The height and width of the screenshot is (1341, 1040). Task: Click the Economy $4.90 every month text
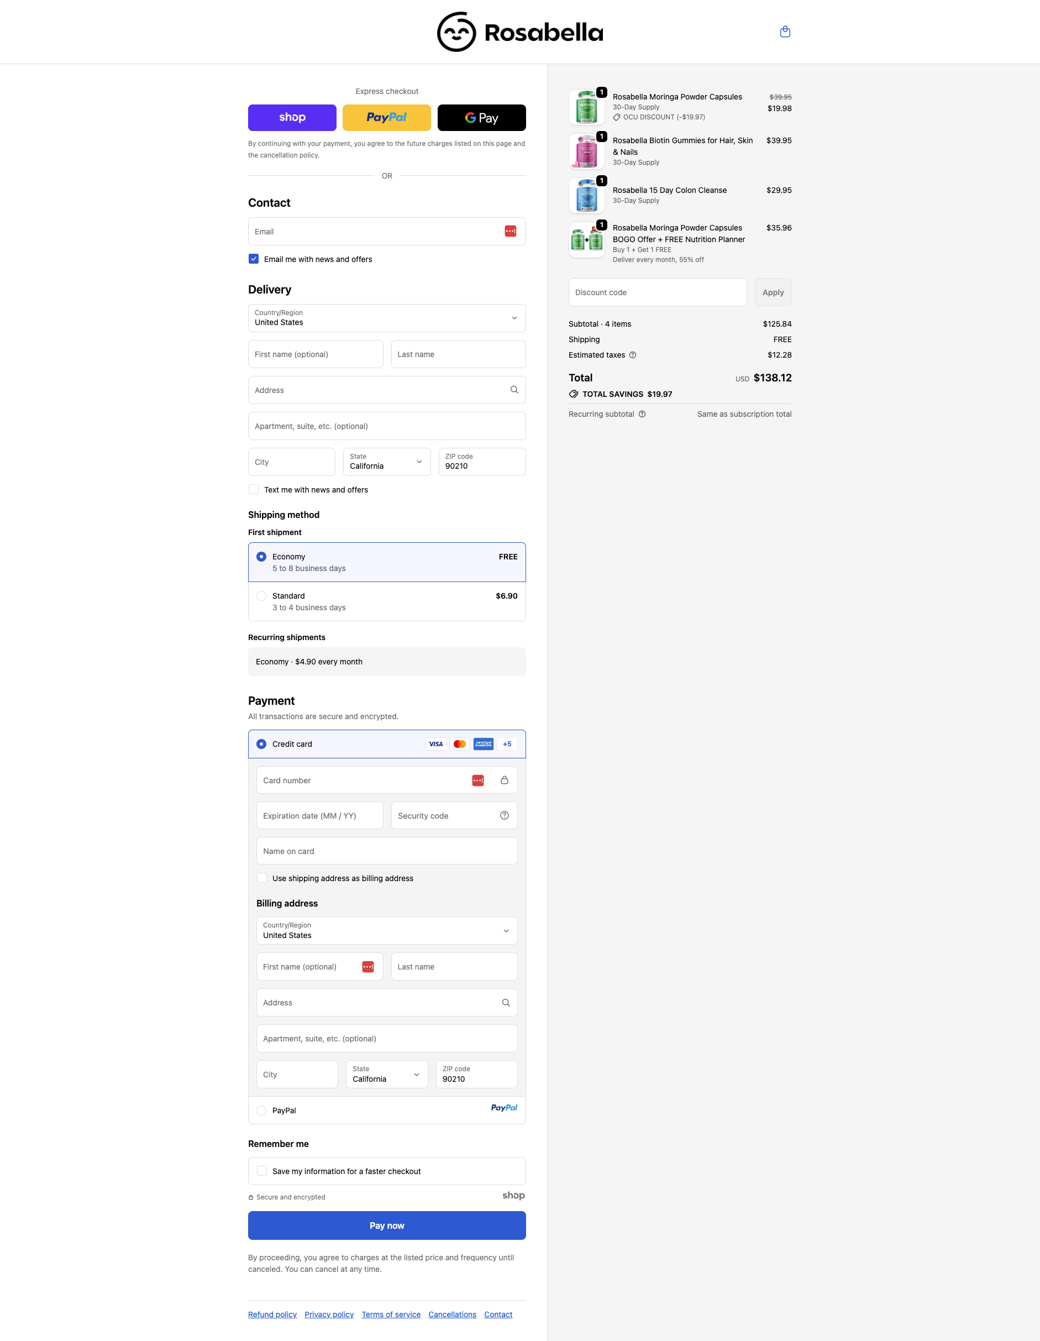[x=309, y=662]
